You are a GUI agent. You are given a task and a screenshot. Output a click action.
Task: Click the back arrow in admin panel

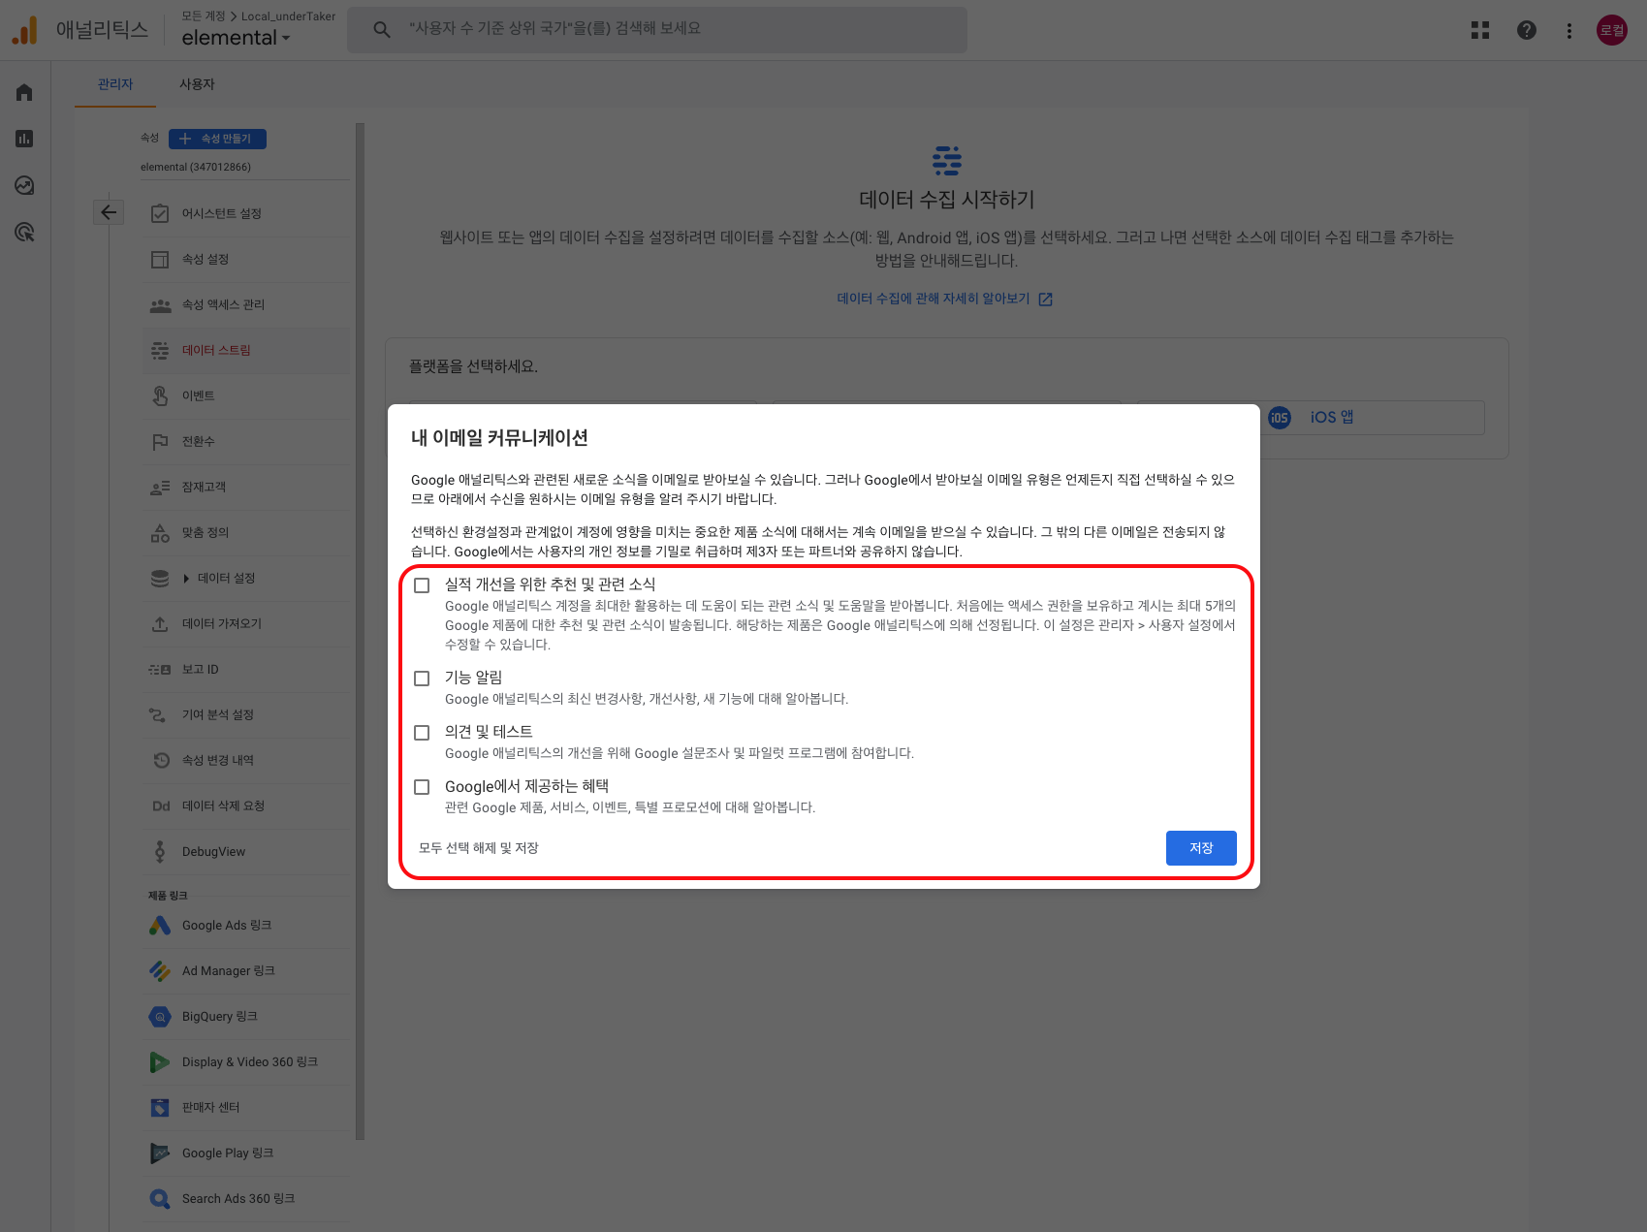pos(109,212)
